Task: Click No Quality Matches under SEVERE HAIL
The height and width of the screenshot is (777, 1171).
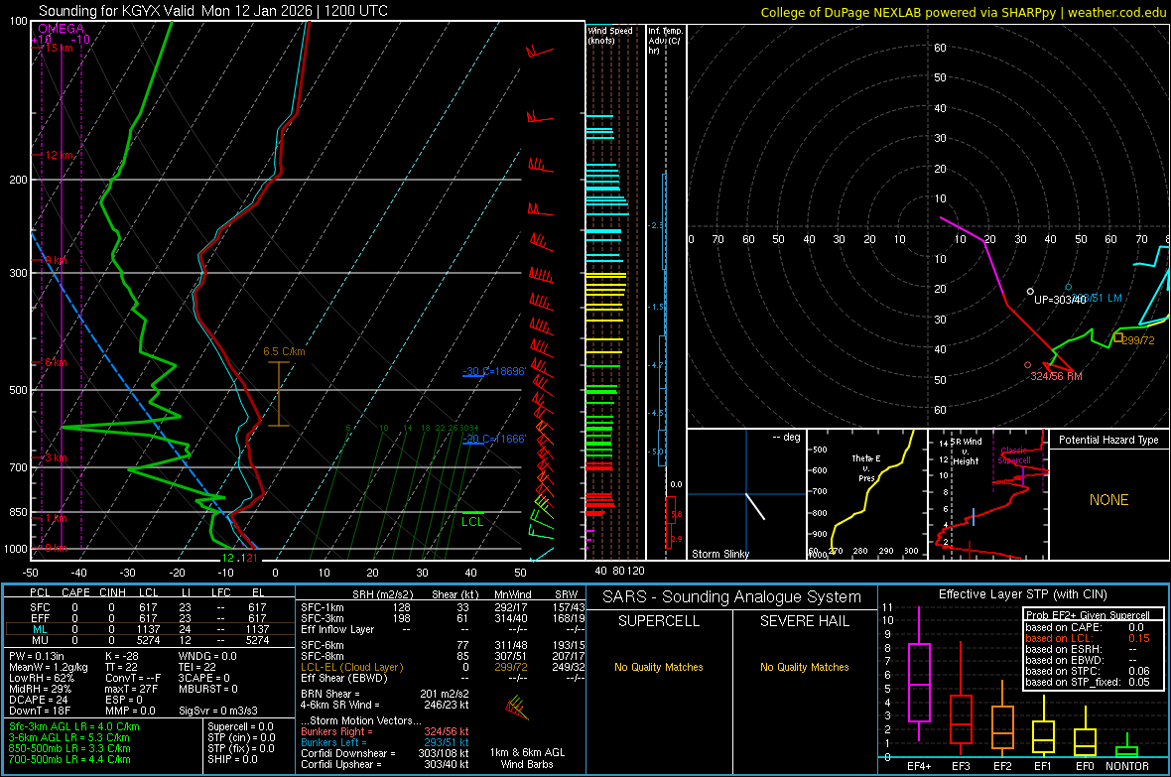Action: pyautogui.click(x=804, y=667)
